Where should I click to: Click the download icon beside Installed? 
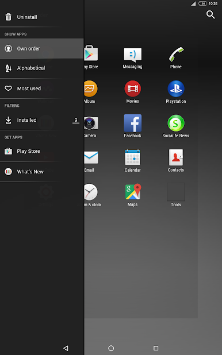(x=9, y=120)
